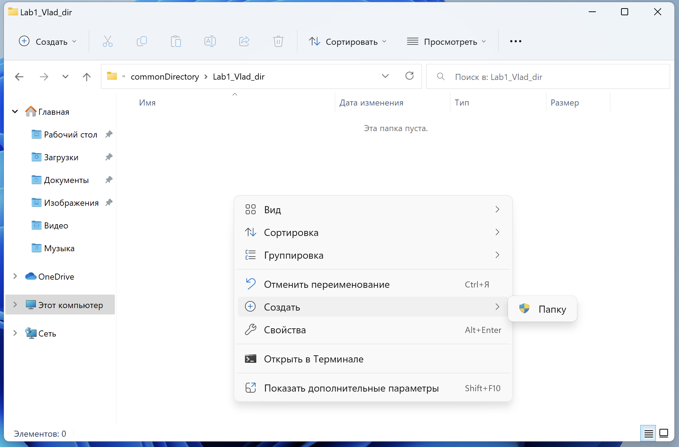Viewport: 679px width, 447px height.
Task: Click the Delete trash icon
Action: coord(278,42)
